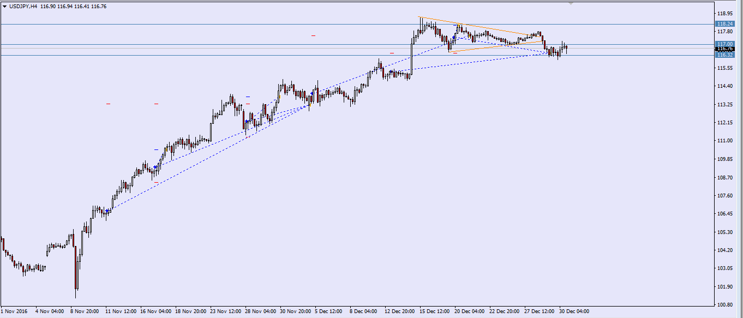743x318 pixels.
Task: Click the 23 Nov 12:00 time label
Action: coord(226,311)
